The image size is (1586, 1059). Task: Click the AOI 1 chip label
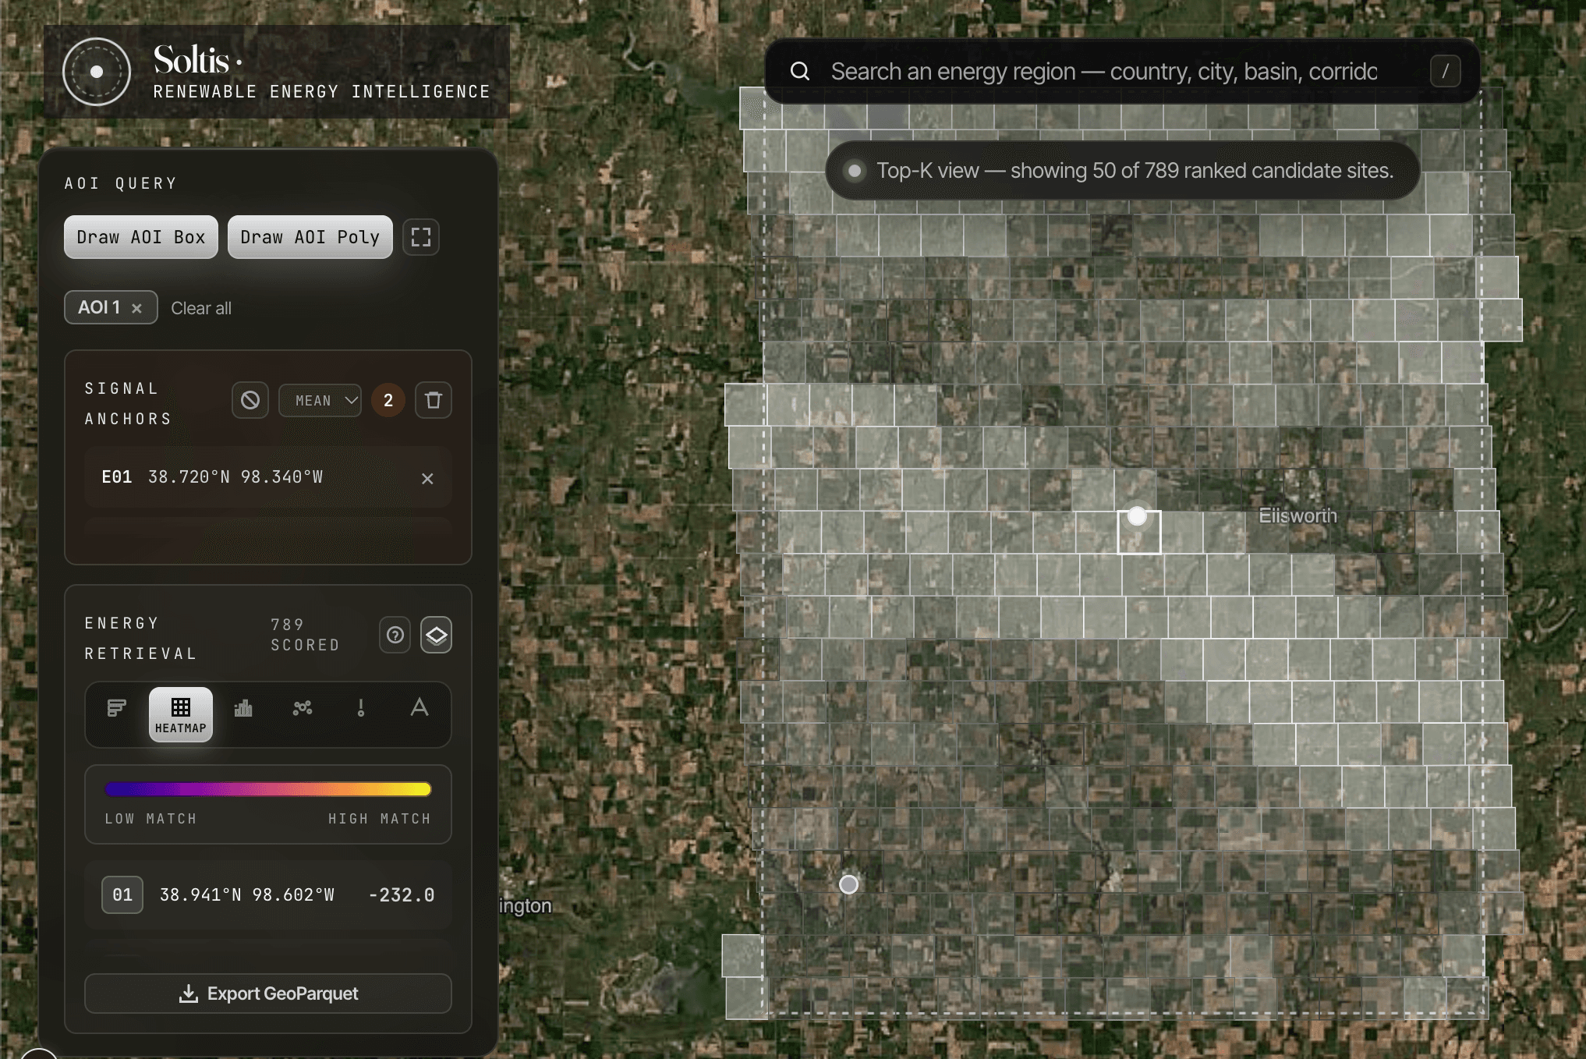click(99, 307)
